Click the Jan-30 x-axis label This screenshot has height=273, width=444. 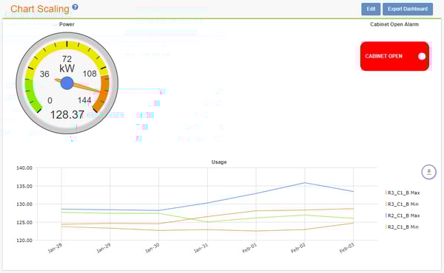point(152,248)
